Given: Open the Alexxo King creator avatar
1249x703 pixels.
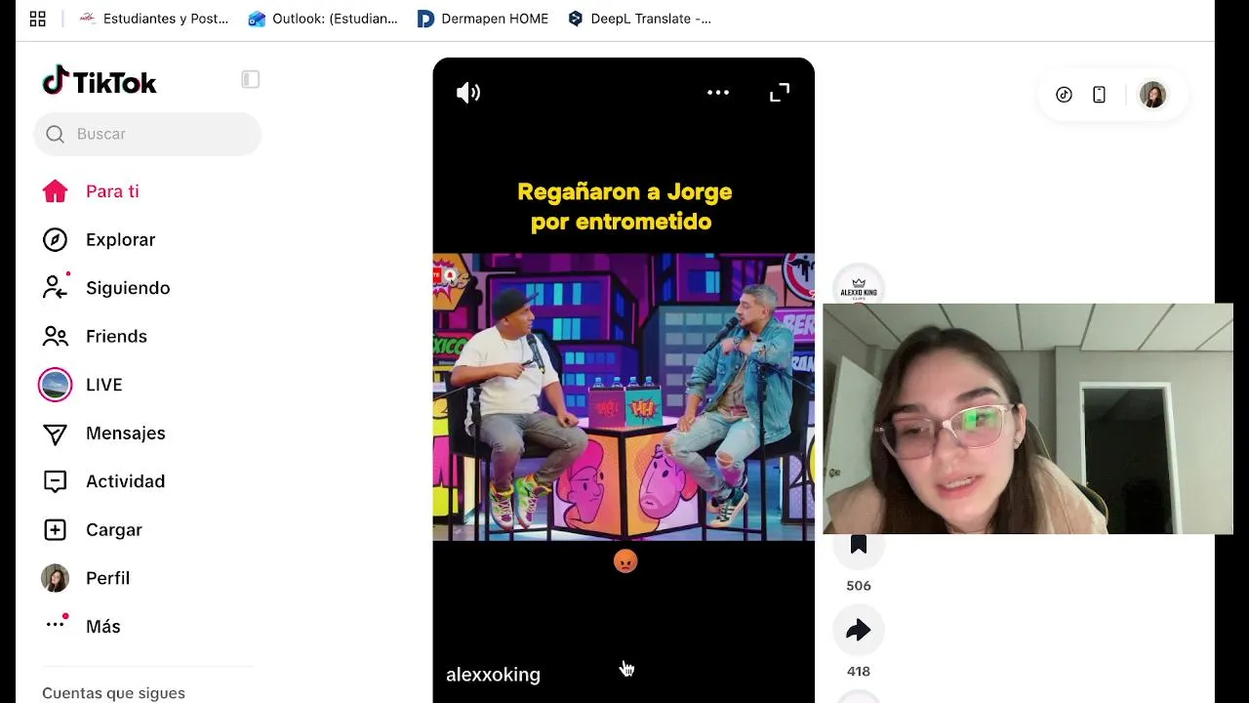Looking at the screenshot, I should point(859,284).
